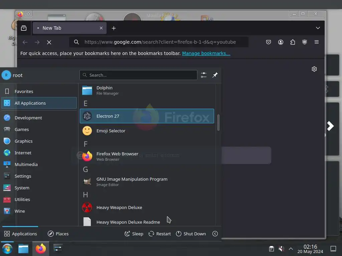Screen dimensions: 342x256
Task: Expand hidden system tray icons
Action: tap(291, 249)
